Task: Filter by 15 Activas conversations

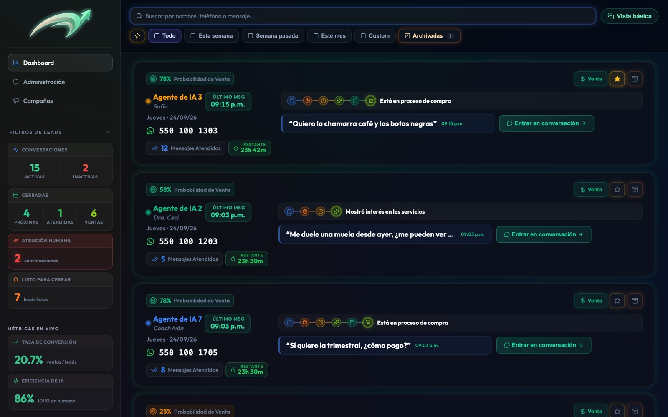Action: coord(35,171)
